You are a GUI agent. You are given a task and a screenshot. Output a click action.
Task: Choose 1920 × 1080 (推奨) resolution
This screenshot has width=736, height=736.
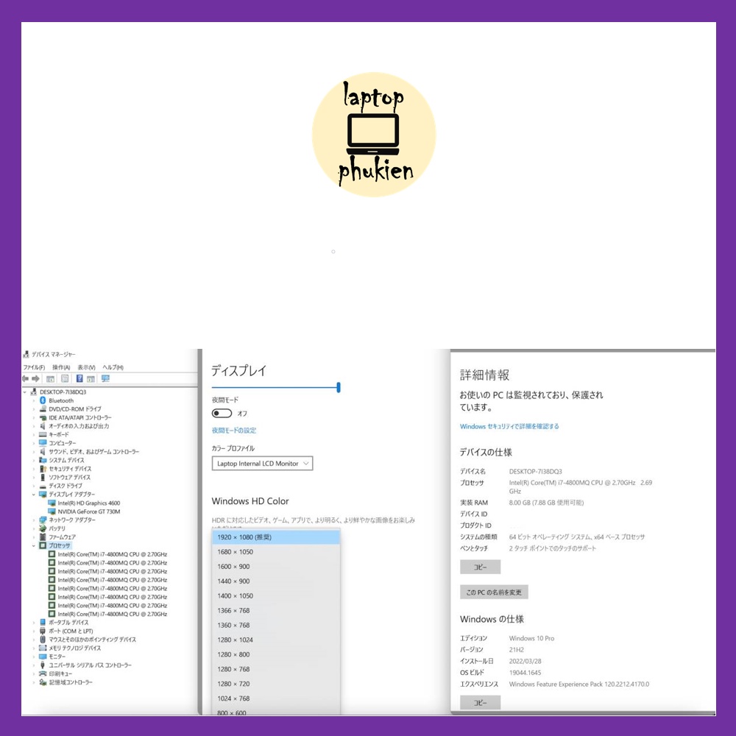(276, 537)
